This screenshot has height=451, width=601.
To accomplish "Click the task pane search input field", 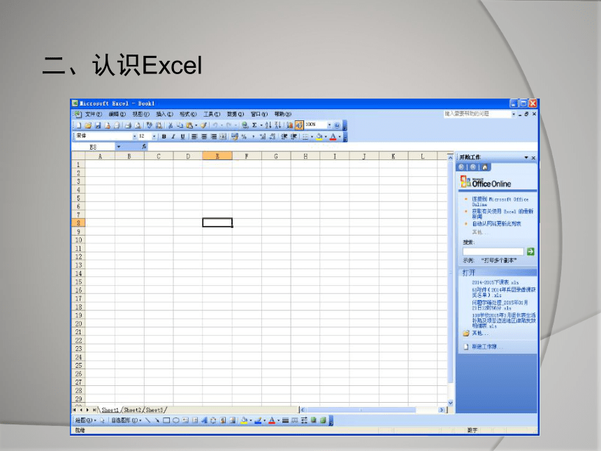I will click(493, 252).
